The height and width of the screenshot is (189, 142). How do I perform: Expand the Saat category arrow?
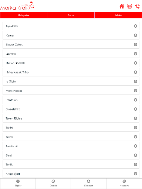[135, 155]
